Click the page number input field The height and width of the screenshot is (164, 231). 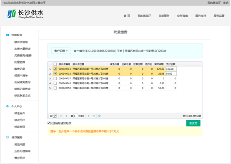(75, 116)
